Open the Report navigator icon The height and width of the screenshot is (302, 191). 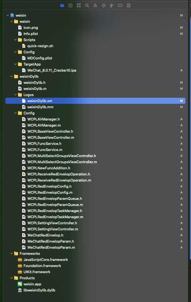[128, 5]
